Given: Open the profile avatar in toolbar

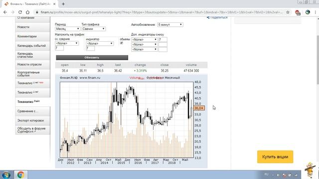Looking at the screenshot, I should (308, 12).
